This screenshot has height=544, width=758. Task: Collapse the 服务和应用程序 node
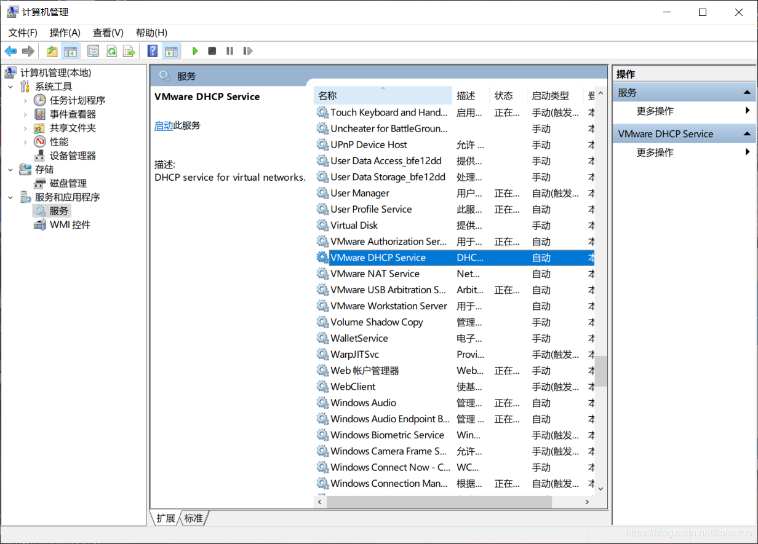click(10, 197)
